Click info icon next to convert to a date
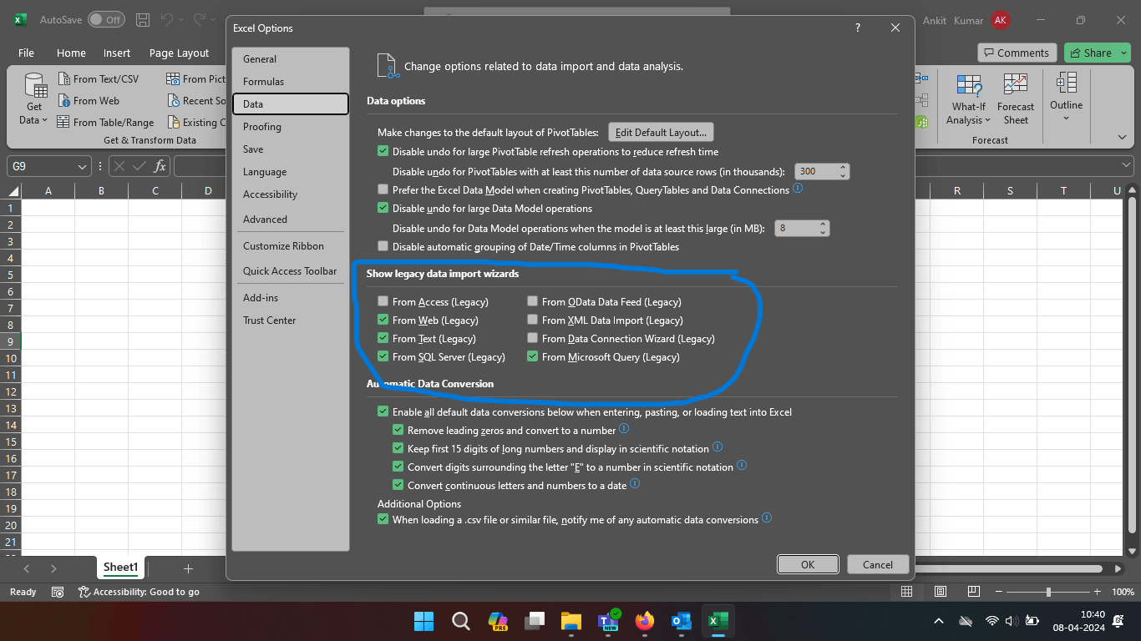1141x641 pixels. (x=634, y=484)
